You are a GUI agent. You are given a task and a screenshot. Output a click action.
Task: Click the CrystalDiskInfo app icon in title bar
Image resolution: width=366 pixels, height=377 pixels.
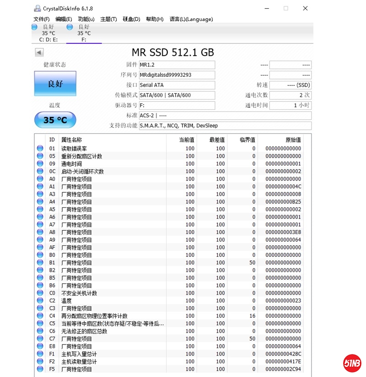[x=37, y=8]
